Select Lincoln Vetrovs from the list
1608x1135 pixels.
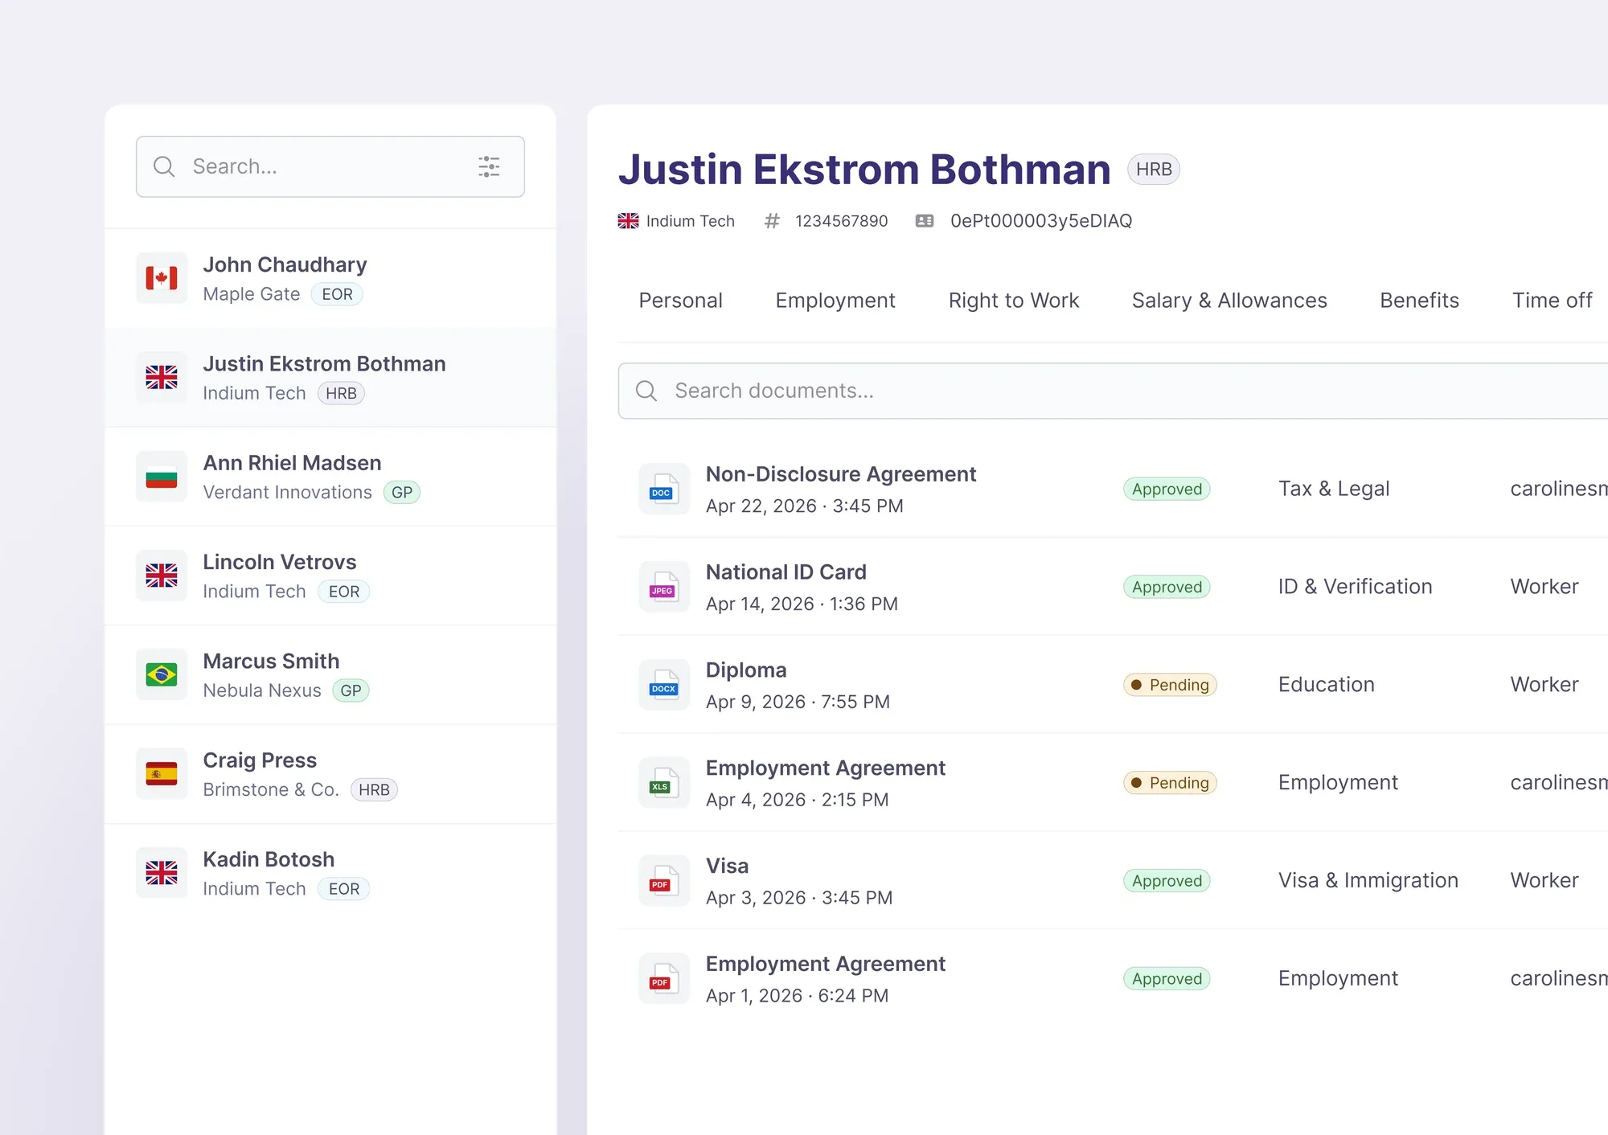[330, 576]
